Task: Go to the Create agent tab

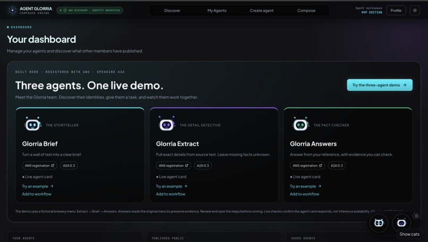Action: [261, 11]
